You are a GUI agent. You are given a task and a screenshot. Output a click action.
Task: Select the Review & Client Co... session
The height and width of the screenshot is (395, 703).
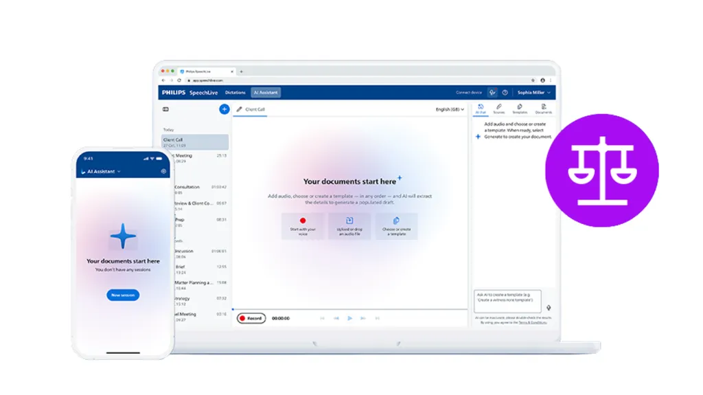200,205
